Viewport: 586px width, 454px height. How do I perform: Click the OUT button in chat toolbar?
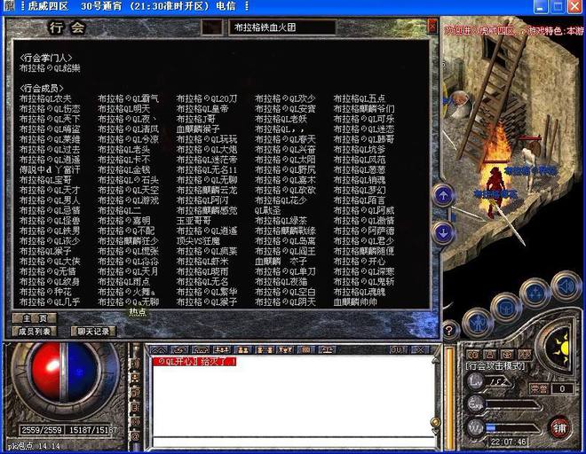(399, 350)
